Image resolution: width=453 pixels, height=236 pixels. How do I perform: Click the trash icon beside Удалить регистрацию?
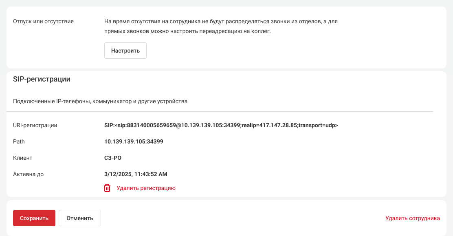pos(107,188)
